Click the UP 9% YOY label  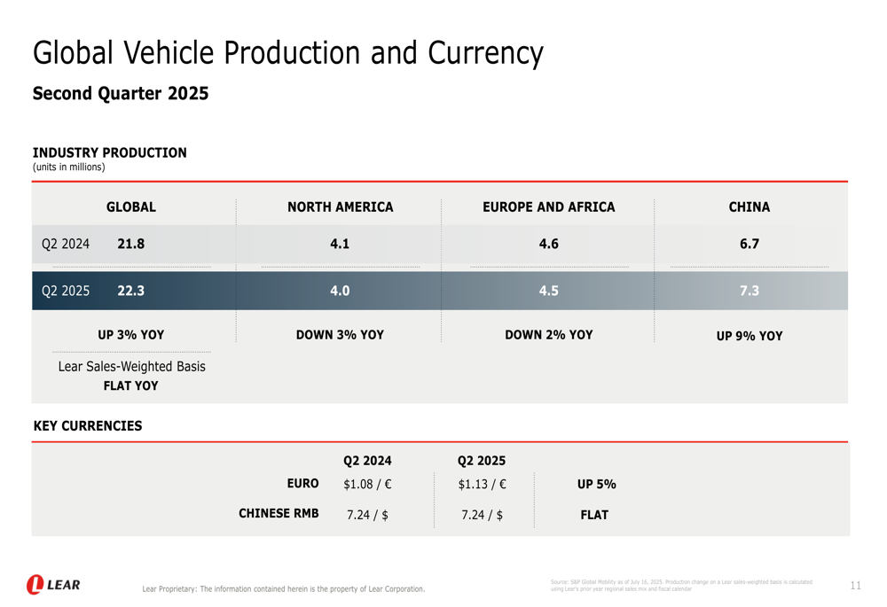(x=750, y=336)
